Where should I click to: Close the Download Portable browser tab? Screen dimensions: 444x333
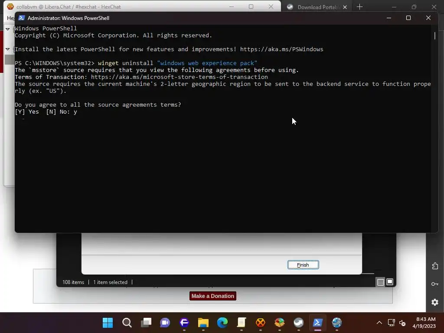coord(345,7)
